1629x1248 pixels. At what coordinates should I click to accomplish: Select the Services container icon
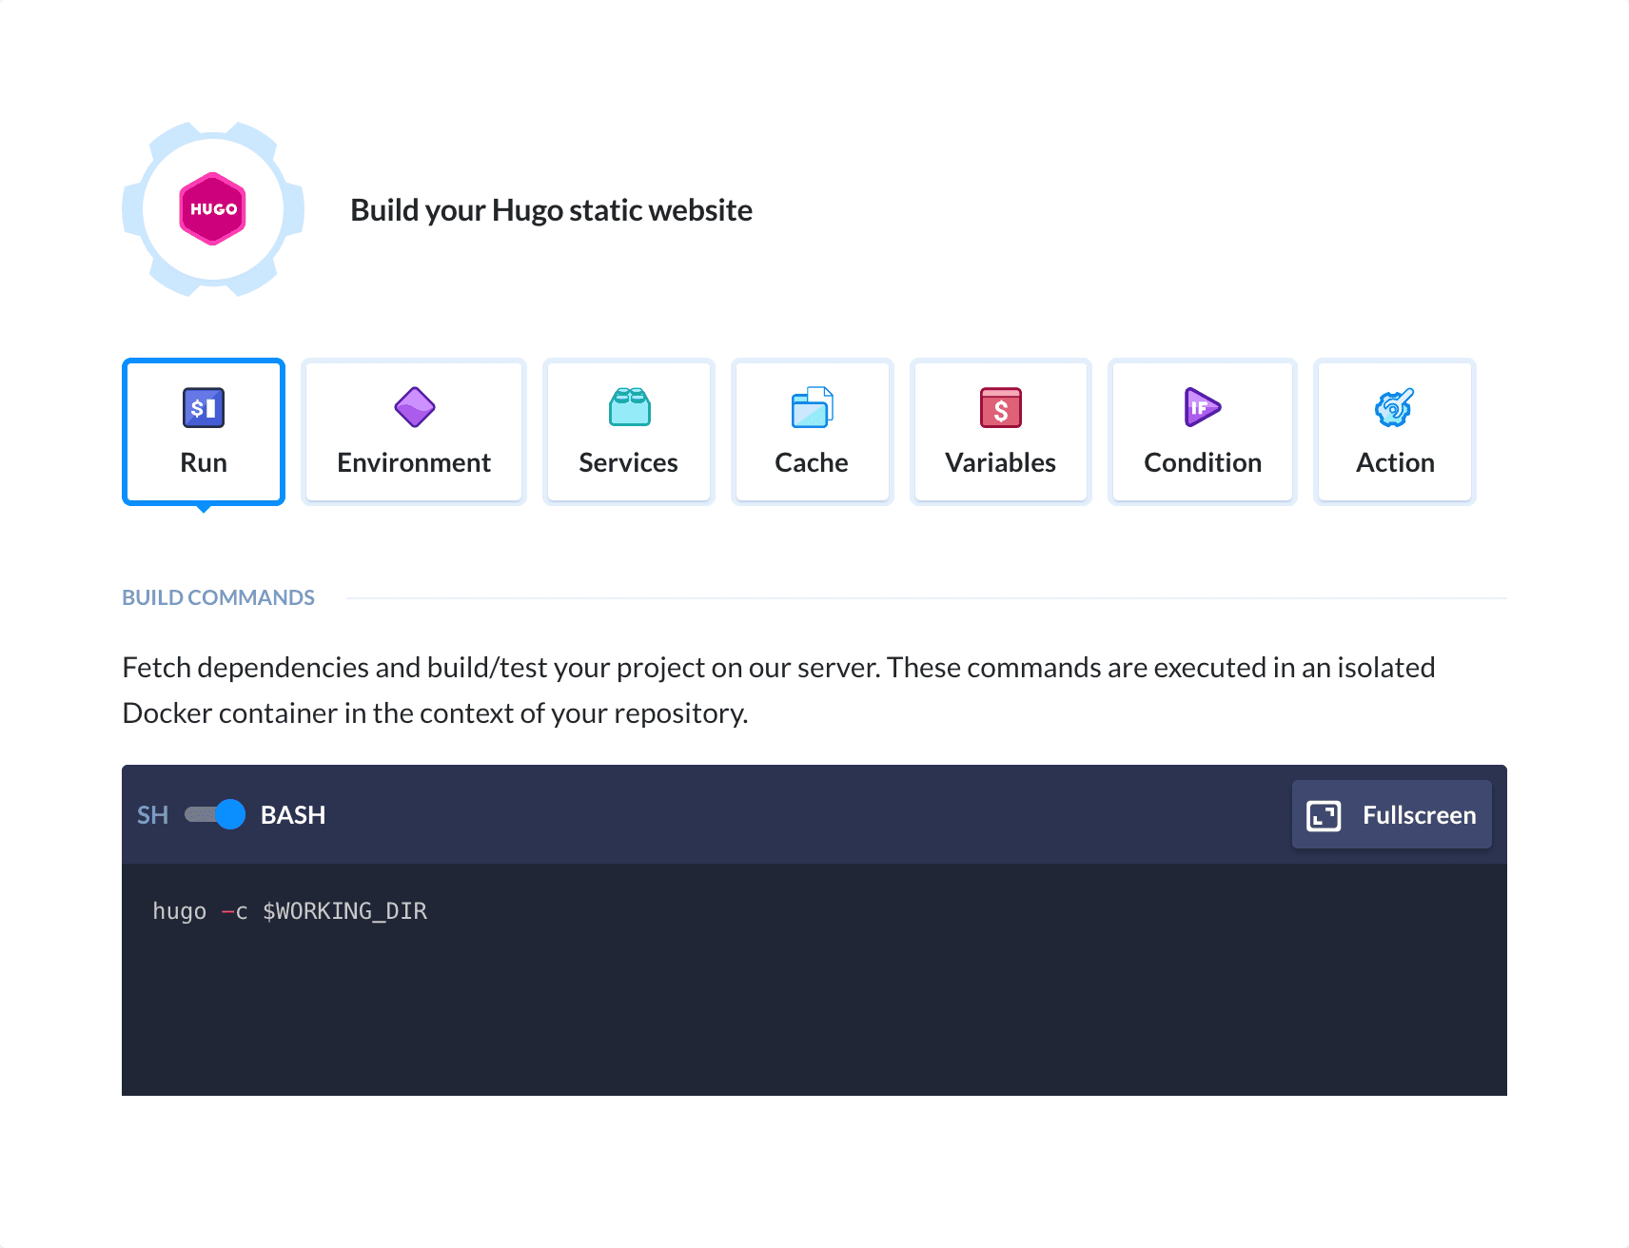[628, 407]
